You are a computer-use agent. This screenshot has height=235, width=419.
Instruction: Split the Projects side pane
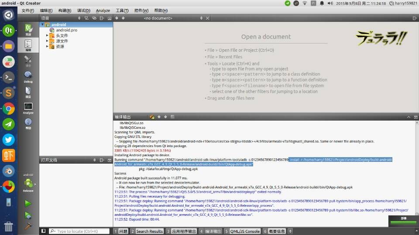pyautogui.click(x=102, y=18)
